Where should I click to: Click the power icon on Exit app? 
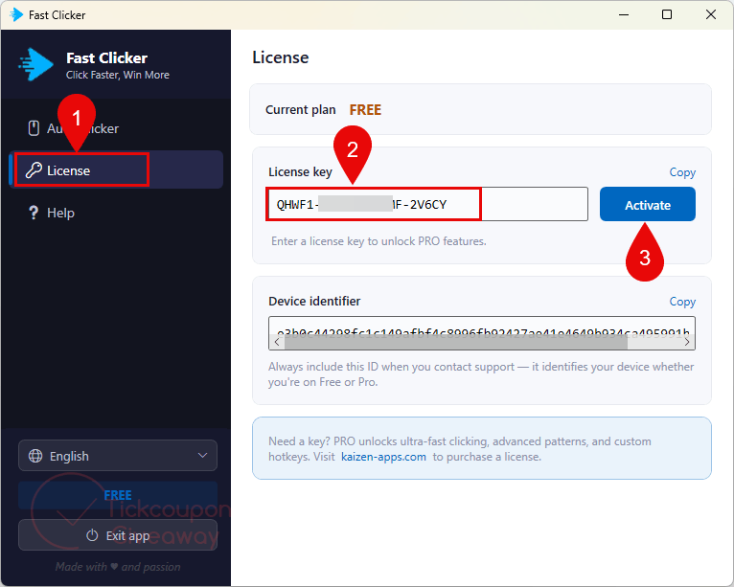[92, 535]
